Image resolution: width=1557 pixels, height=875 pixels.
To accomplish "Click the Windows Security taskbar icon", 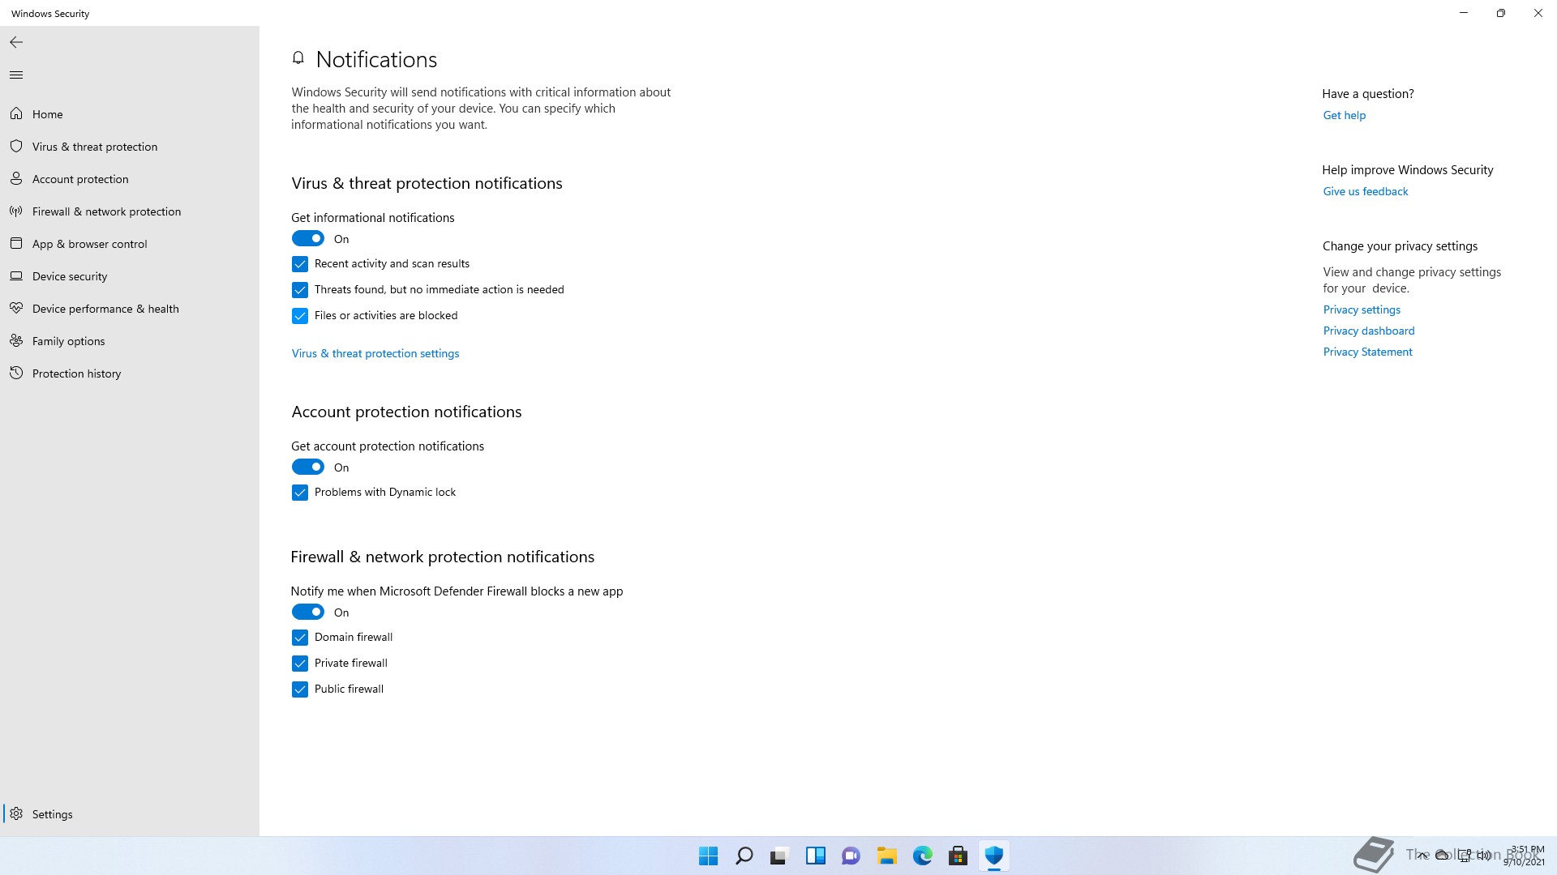I will (x=993, y=856).
